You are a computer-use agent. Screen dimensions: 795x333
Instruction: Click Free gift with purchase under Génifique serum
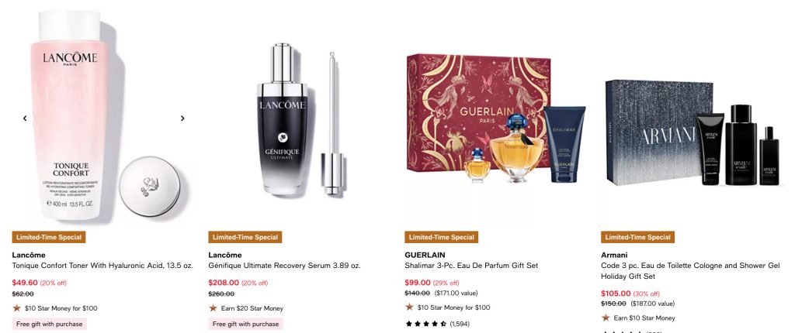[x=245, y=324]
